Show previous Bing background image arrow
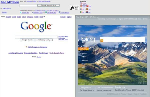 click(x=139, y=83)
